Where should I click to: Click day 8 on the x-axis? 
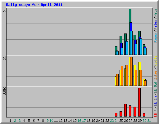(43, 121)
